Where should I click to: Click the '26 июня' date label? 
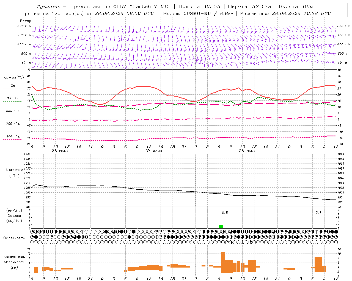pyautogui.click(x=60, y=151)
